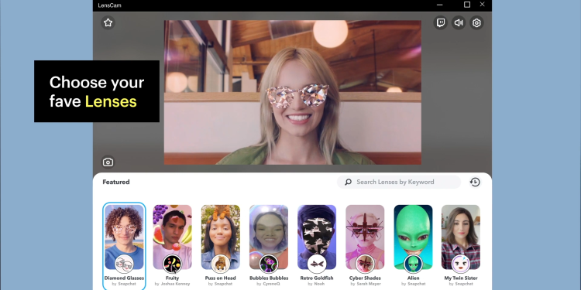Click the Diamond Glasses round badge icon
This screenshot has height=290, width=581.
tap(124, 264)
